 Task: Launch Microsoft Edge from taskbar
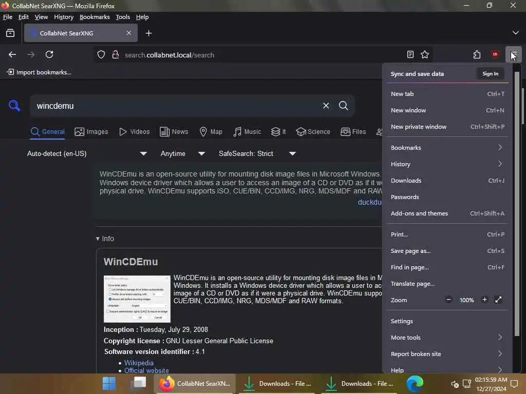point(415,384)
